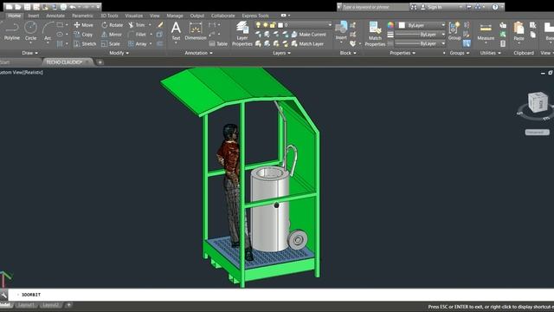Expand the Properties panel

click(403, 53)
